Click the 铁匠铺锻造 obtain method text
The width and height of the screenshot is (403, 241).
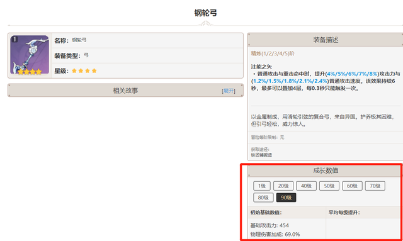coord(261,155)
